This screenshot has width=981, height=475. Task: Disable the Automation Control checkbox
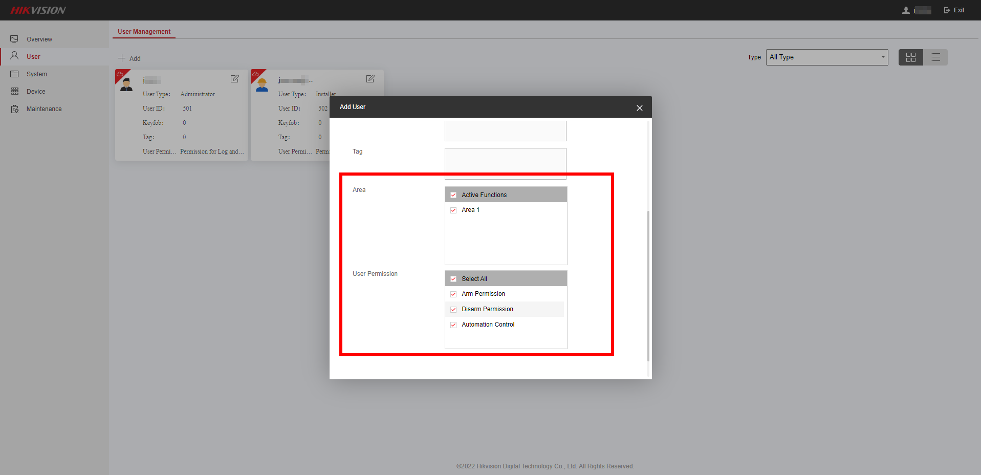[x=453, y=325]
